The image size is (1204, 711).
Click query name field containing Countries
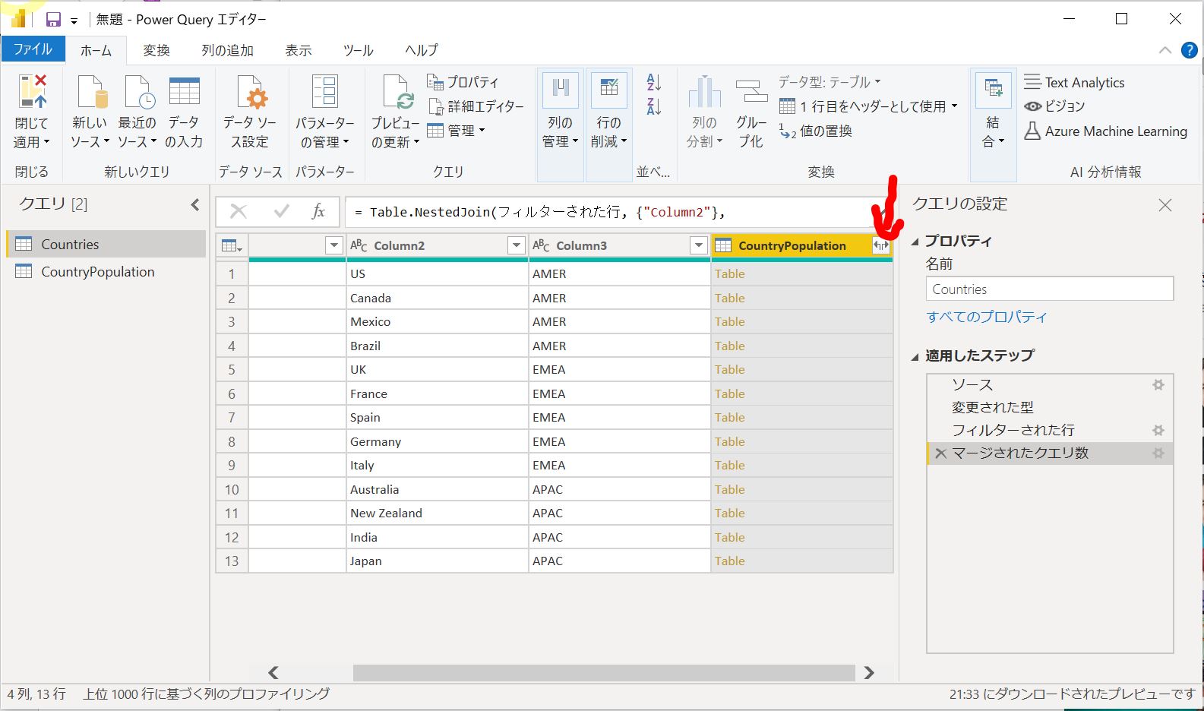tap(1049, 289)
